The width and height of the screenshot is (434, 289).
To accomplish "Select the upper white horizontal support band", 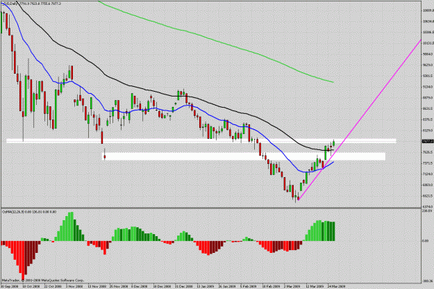I will (x=201, y=141).
